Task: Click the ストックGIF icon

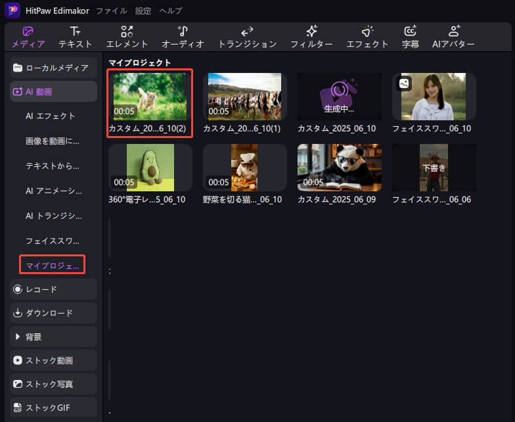Action: click(17, 408)
